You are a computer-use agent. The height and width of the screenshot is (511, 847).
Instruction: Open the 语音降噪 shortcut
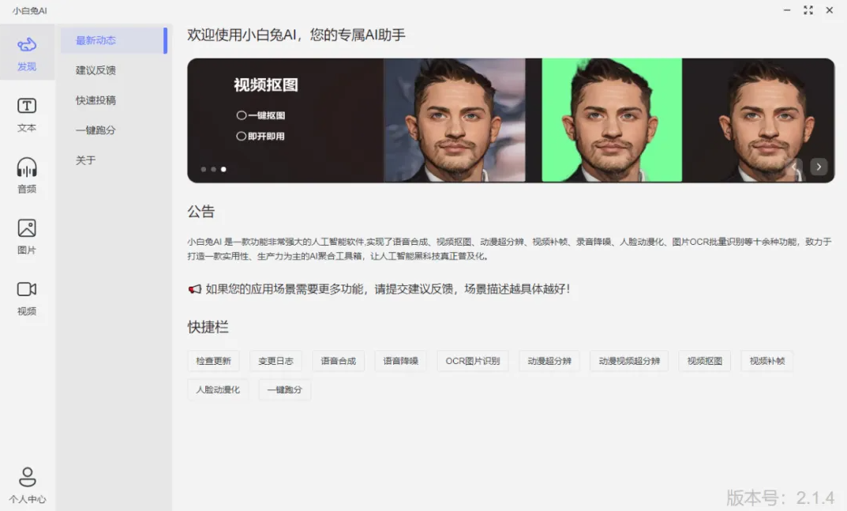[x=400, y=361]
